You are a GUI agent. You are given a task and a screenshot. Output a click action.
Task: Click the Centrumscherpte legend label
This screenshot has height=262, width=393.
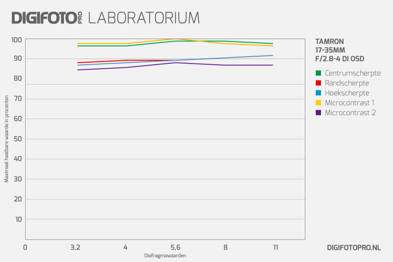tap(353, 73)
